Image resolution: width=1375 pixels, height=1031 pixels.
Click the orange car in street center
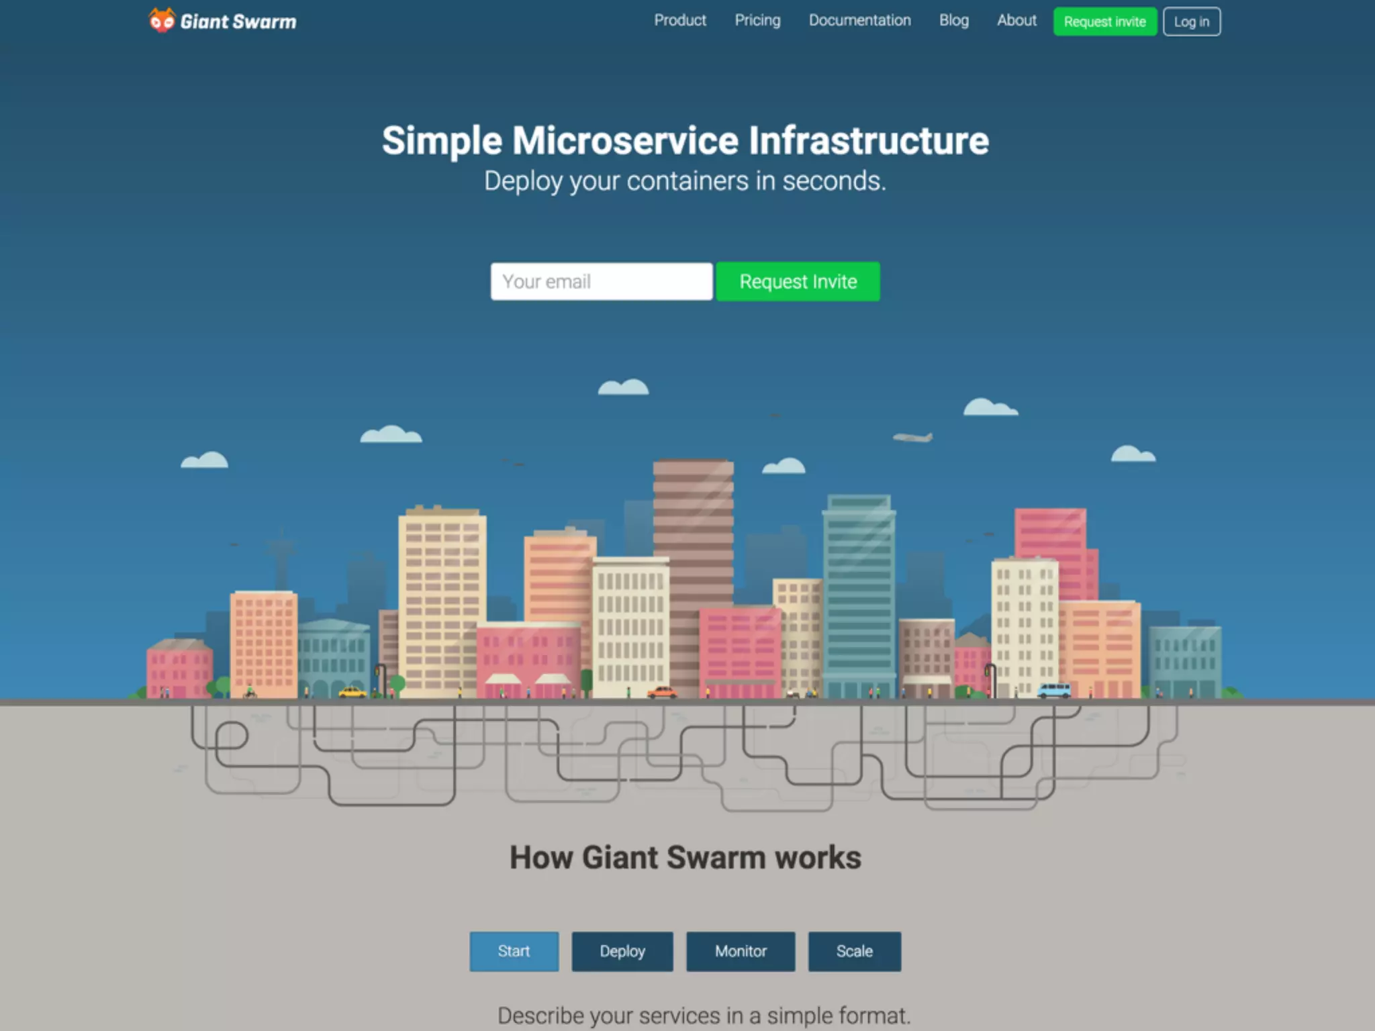(x=662, y=692)
